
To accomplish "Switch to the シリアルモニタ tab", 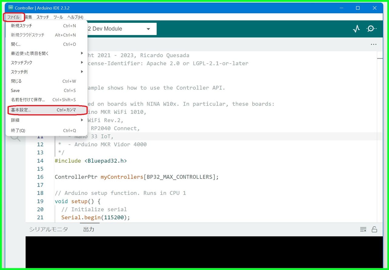I will (x=48, y=229).
